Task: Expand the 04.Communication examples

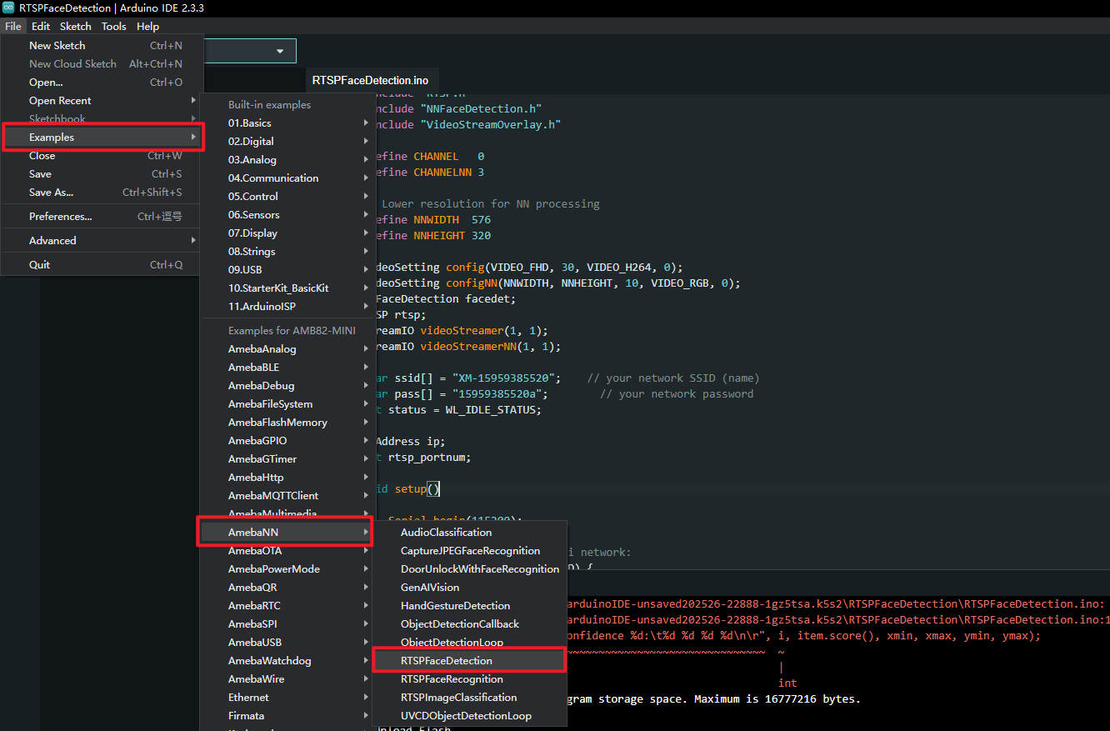Action: [287, 178]
